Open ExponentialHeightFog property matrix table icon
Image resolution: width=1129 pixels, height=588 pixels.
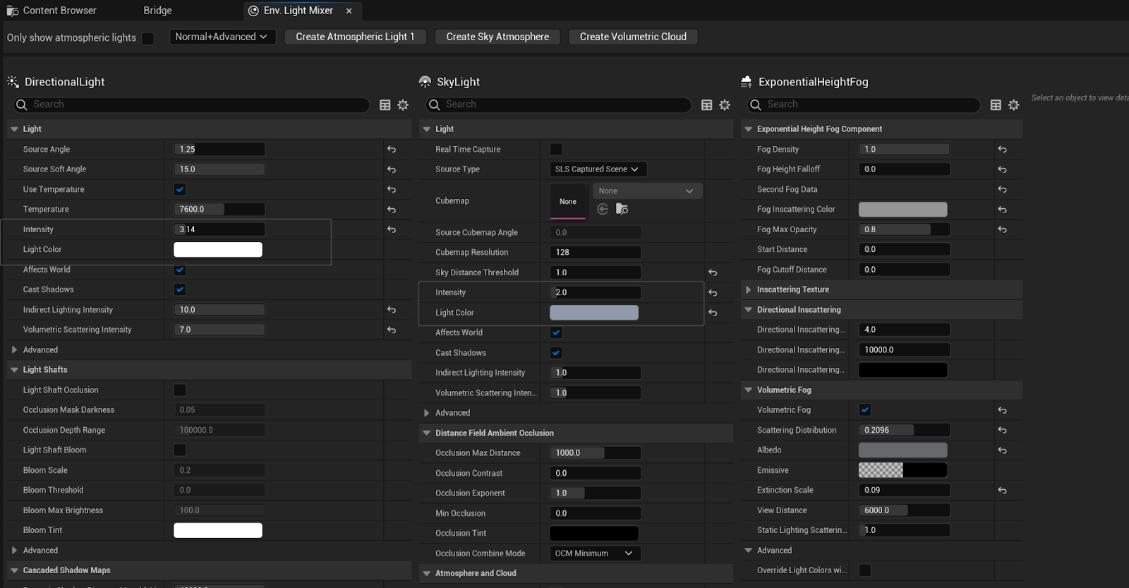pos(996,104)
